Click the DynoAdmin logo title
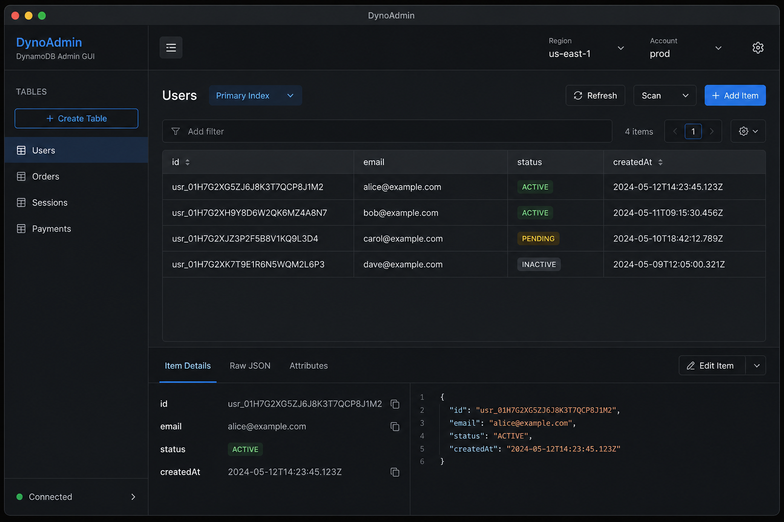Viewport: 784px width, 522px height. click(49, 42)
